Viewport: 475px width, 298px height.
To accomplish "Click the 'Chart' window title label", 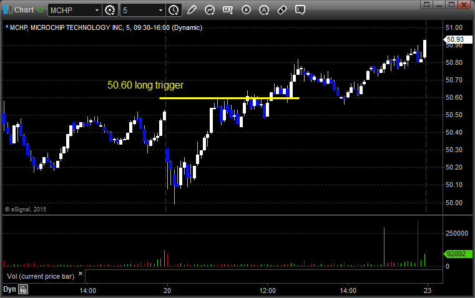I will click(x=24, y=10).
